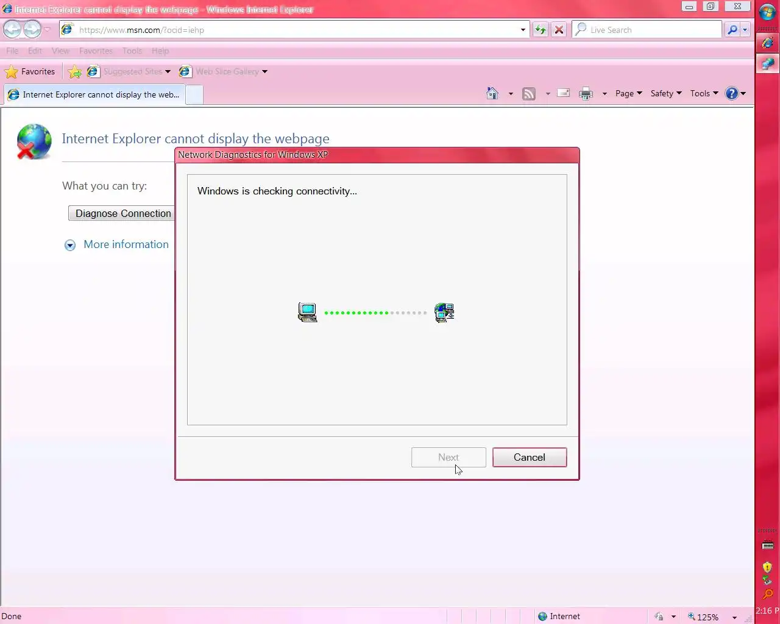Click the Internet Explorer taskbar icon

(768, 43)
